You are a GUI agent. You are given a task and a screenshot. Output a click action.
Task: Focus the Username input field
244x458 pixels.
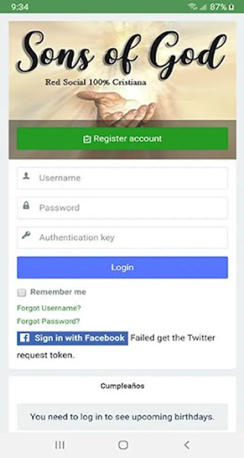click(123, 178)
